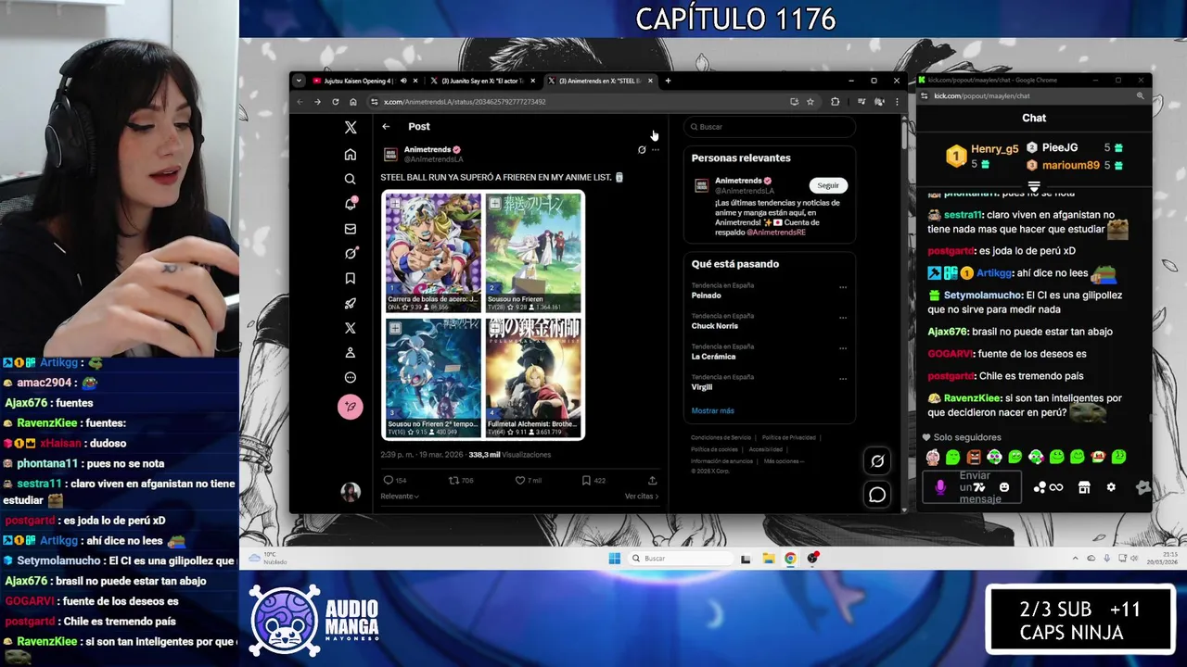Open More circle icon in X sidebar
The image size is (1187, 667).
(351, 377)
